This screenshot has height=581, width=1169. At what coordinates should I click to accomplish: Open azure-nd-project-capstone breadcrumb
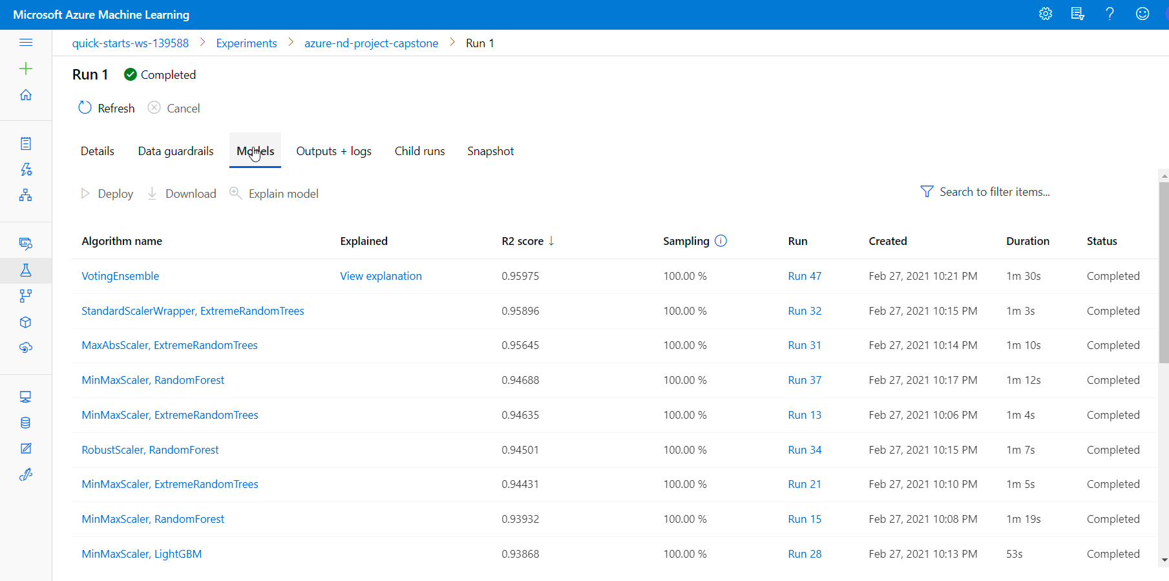tap(372, 43)
